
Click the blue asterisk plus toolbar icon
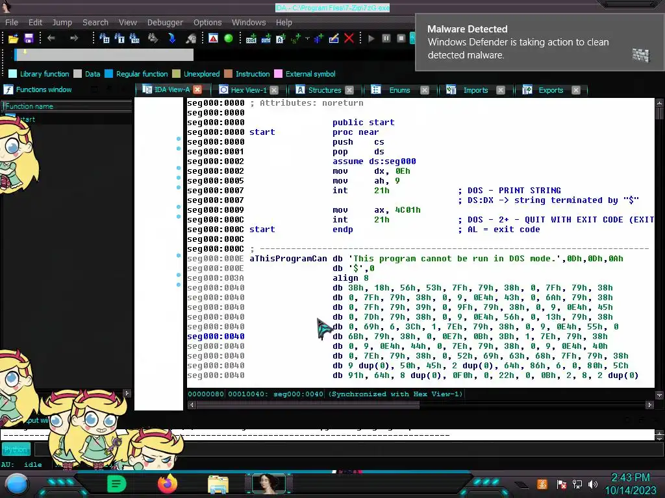318,38
